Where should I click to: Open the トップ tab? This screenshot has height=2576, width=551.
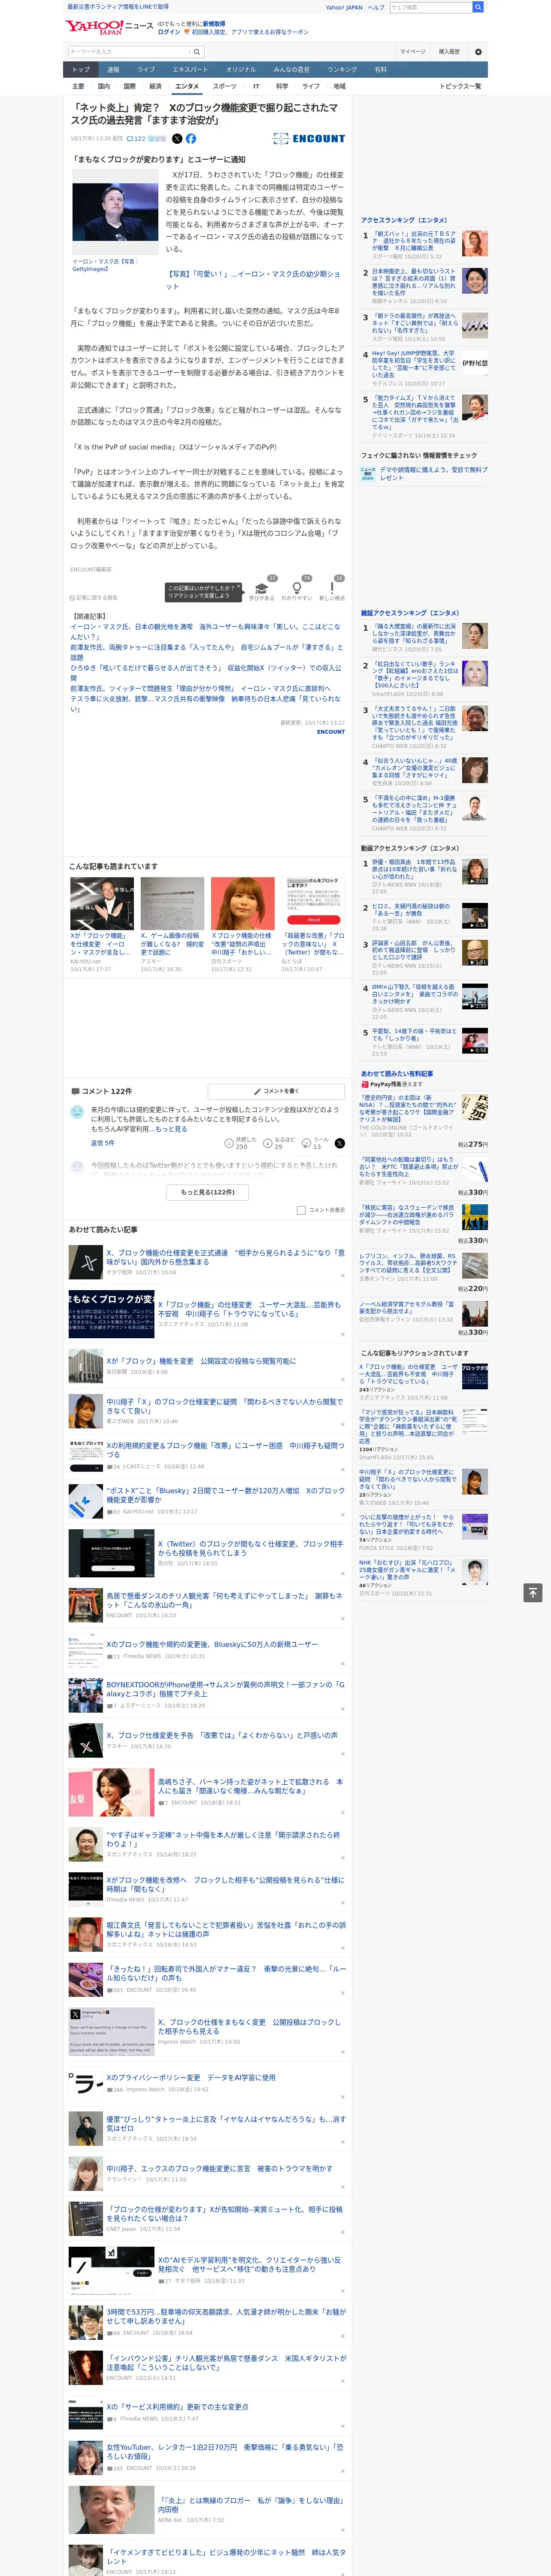click(81, 70)
